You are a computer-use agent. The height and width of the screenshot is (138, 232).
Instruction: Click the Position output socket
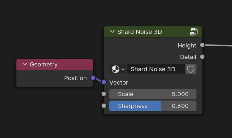[93, 78]
